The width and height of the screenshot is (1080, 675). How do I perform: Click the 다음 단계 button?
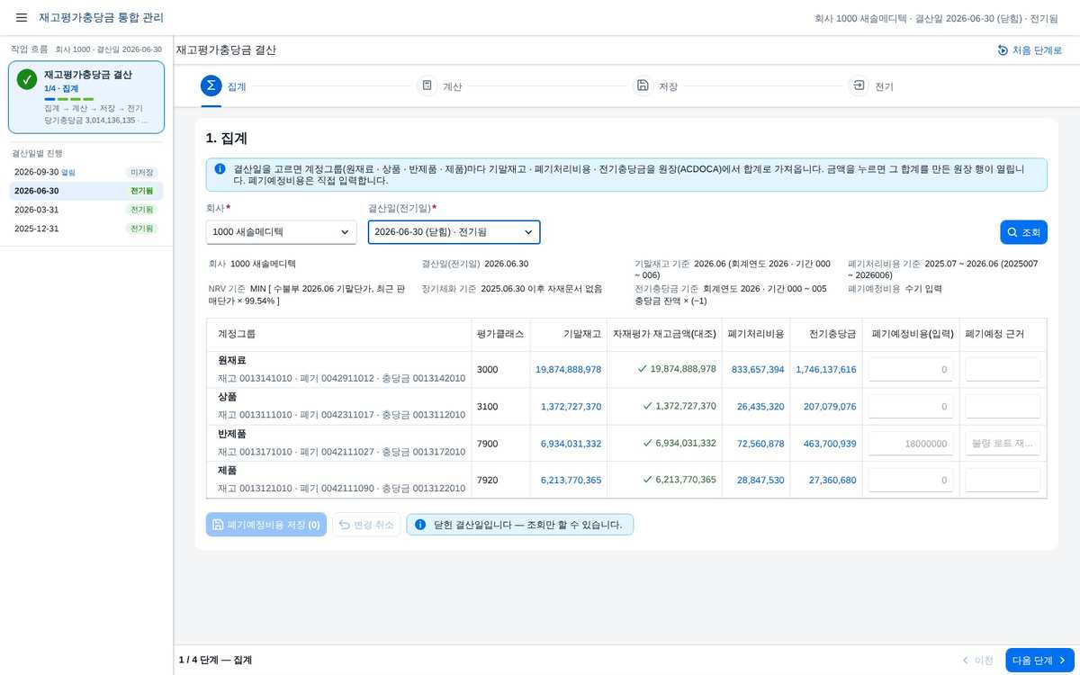[1039, 661]
